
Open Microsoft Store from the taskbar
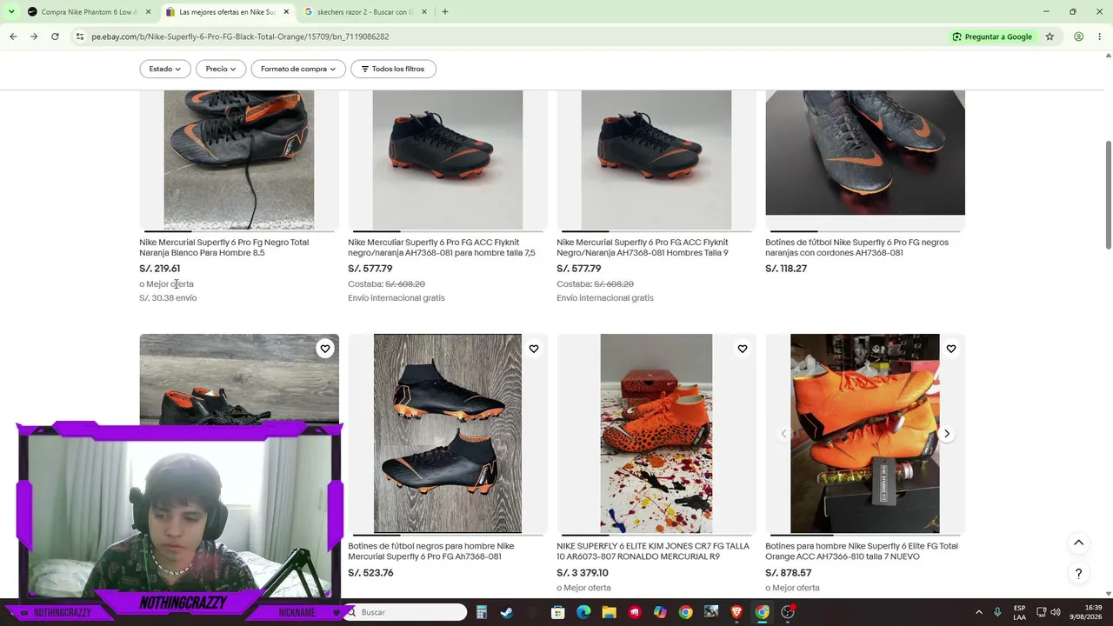point(558,612)
